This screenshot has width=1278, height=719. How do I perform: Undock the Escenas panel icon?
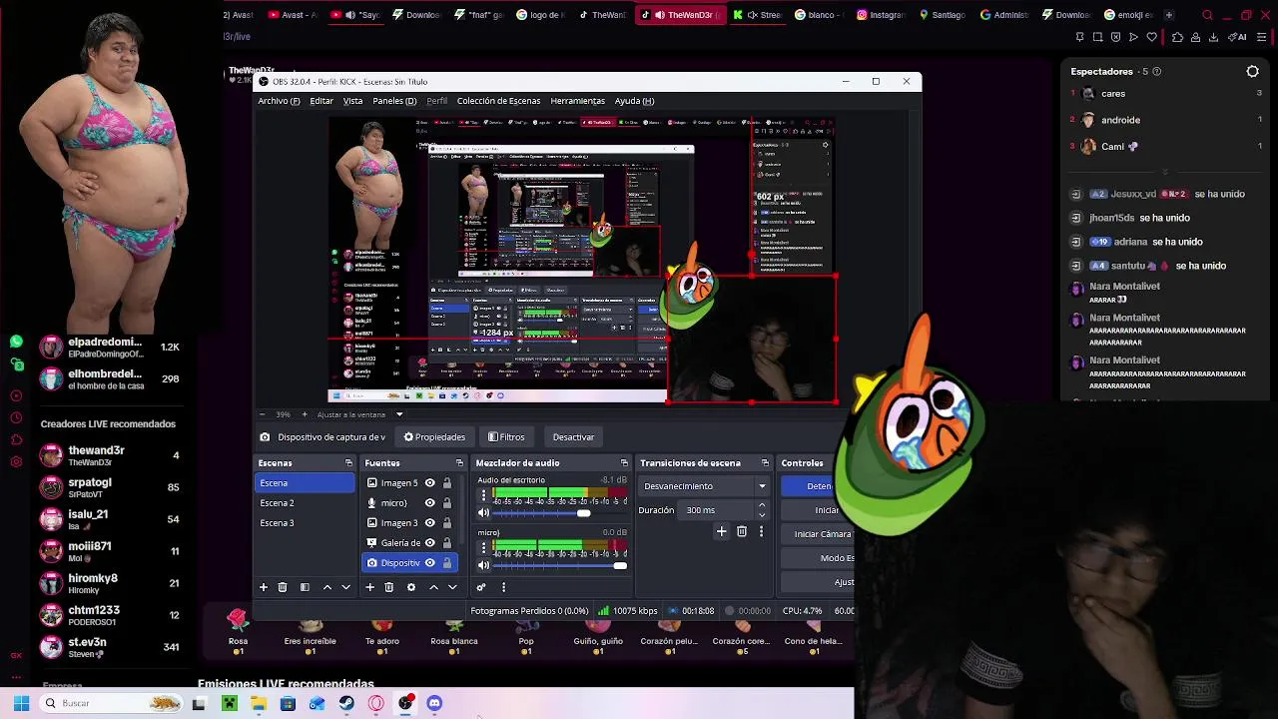(348, 462)
